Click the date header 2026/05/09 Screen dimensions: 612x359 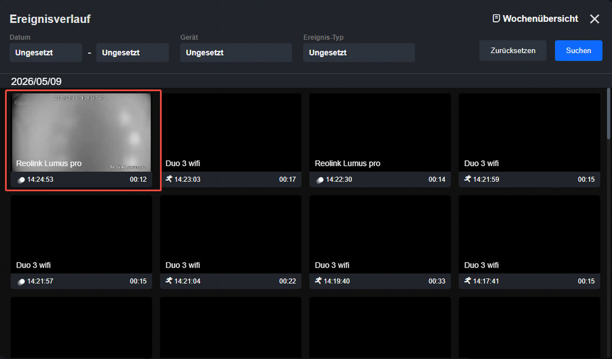tap(36, 81)
